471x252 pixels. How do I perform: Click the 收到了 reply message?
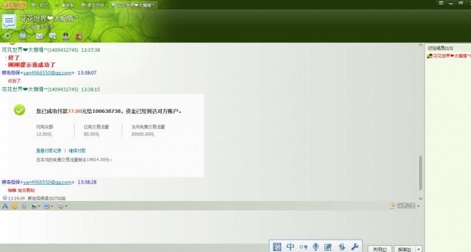[x=15, y=81]
